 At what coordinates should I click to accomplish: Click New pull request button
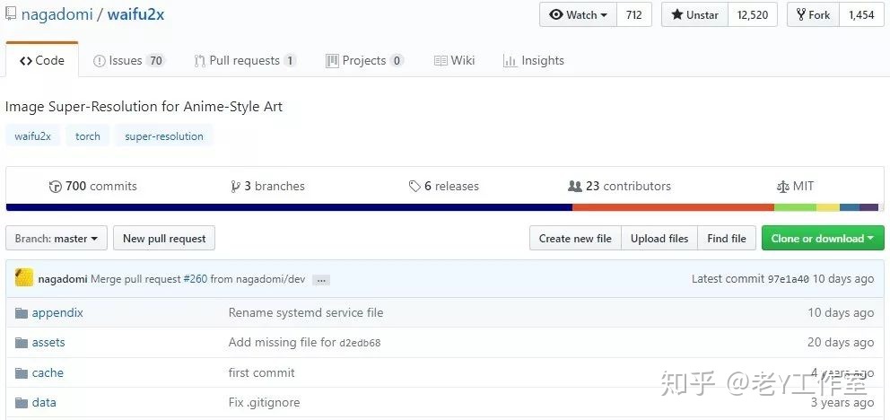pos(164,239)
